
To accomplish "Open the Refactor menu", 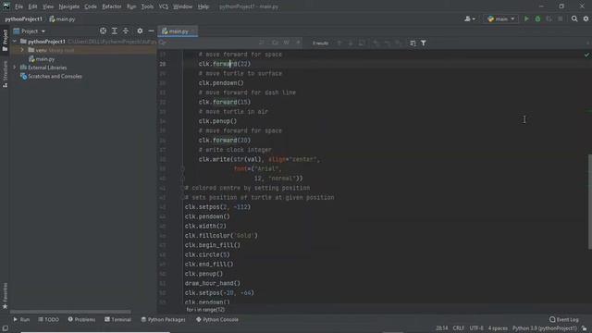I will tap(112, 6).
